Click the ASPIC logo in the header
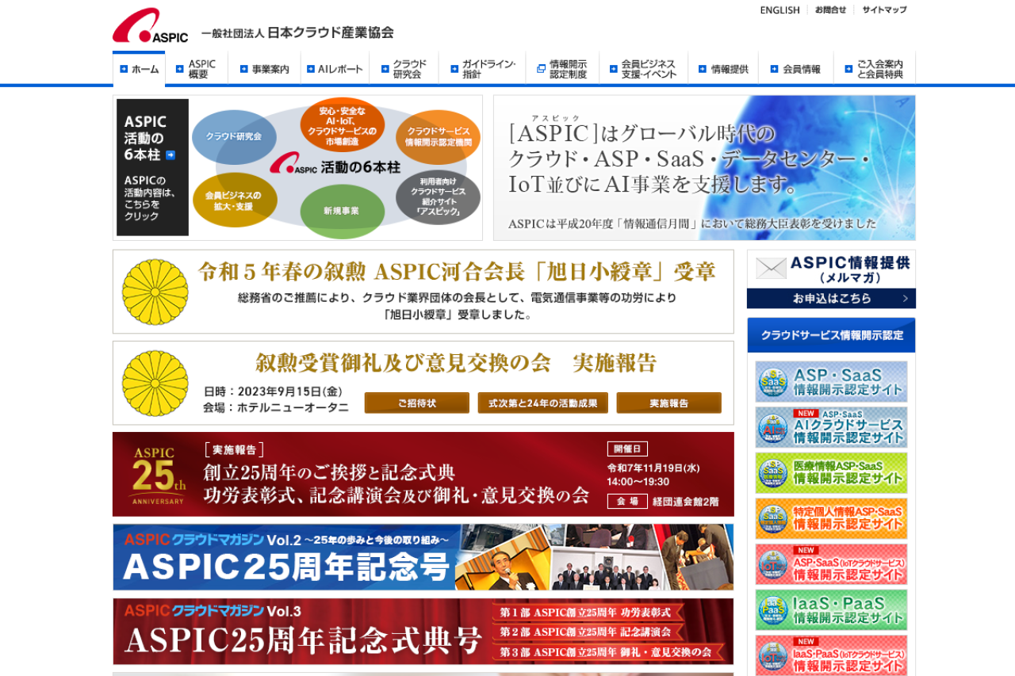The image size is (1015, 676). coord(151,26)
